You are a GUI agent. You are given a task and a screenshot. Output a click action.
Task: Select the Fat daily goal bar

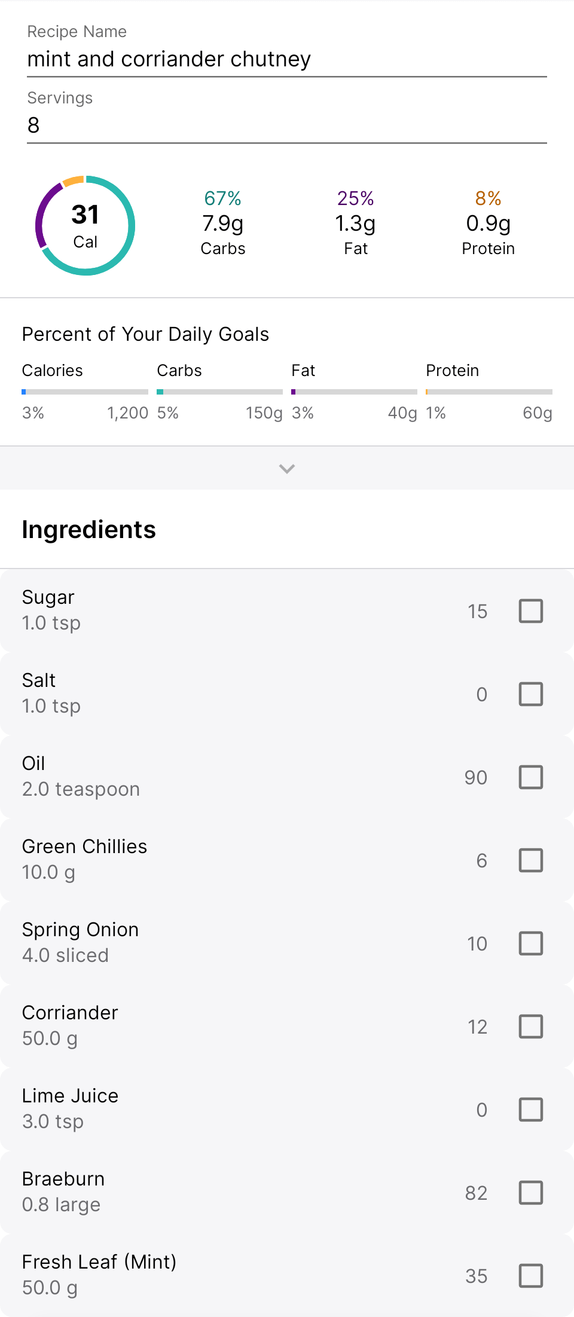[x=354, y=392]
